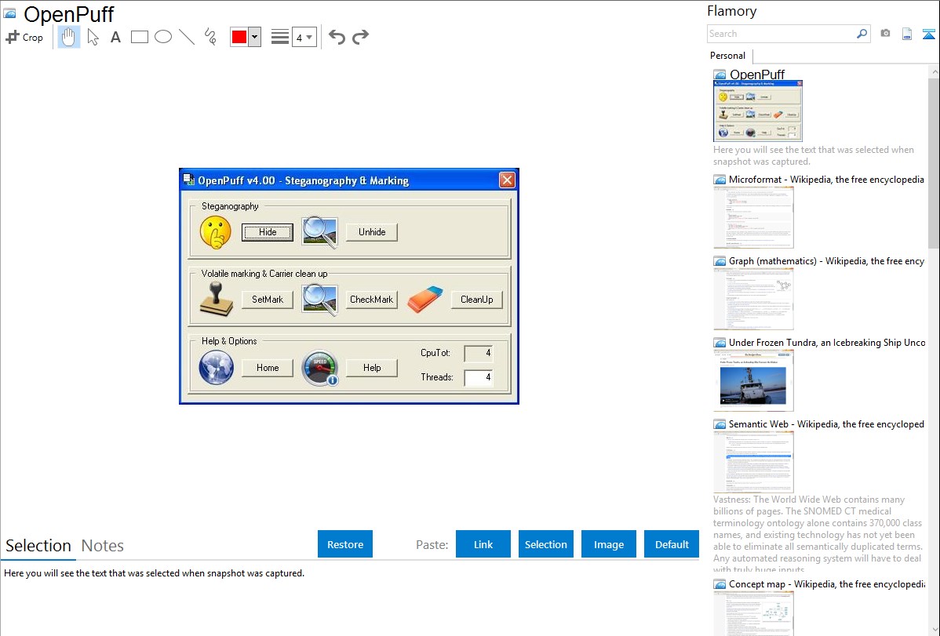The height and width of the screenshot is (636, 940).
Task: Click the Home button in OpenPuff
Action: [x=268, y=368]
